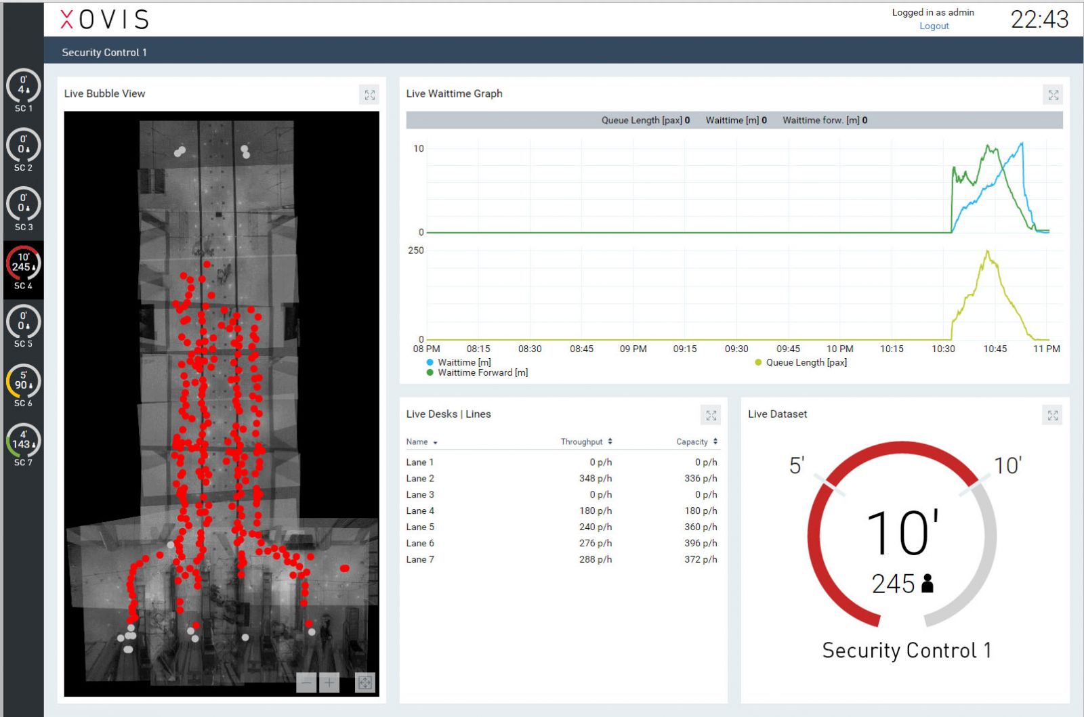Toggle Waittime Forward [m] series visibility
Screen dimensions: 1084x717
point(482,372)
